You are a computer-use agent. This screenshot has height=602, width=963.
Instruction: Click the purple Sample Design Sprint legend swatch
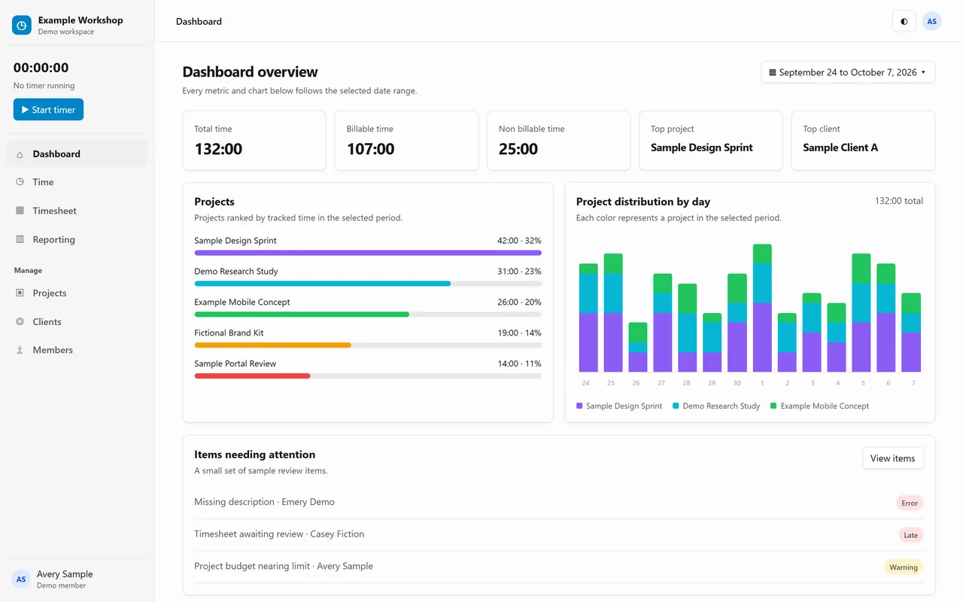pyautogui.click(x=579, y=406)
